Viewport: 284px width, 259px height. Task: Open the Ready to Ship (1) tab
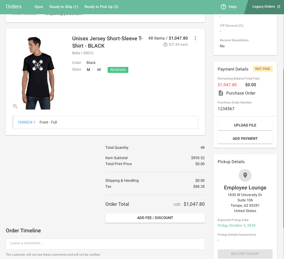click(x=64, y=7)
